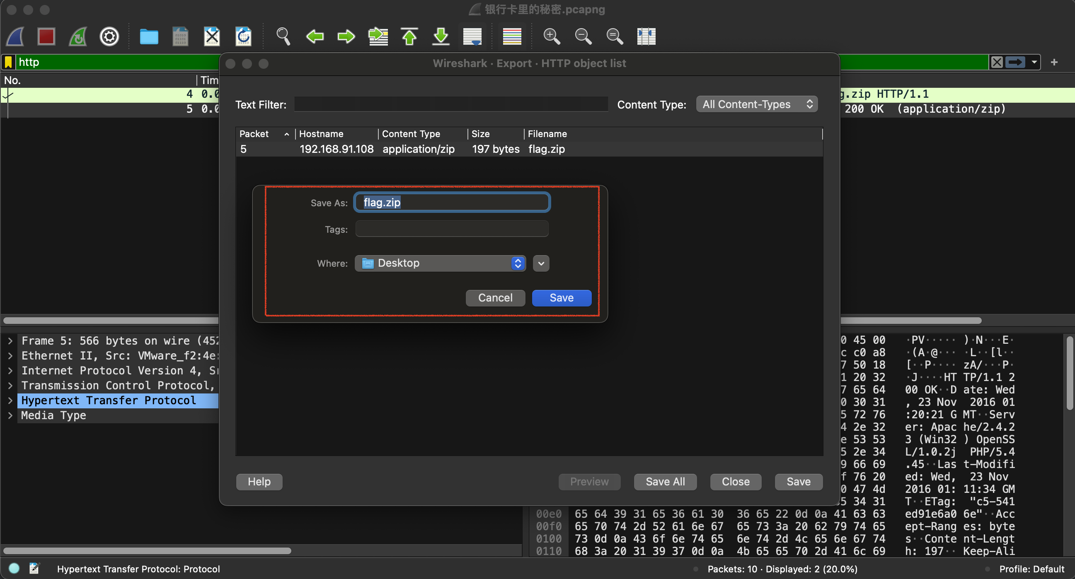Click the packet bytes vertical scrollbar
This screenshot has width=1075, height=579.
pos(1070,373)
